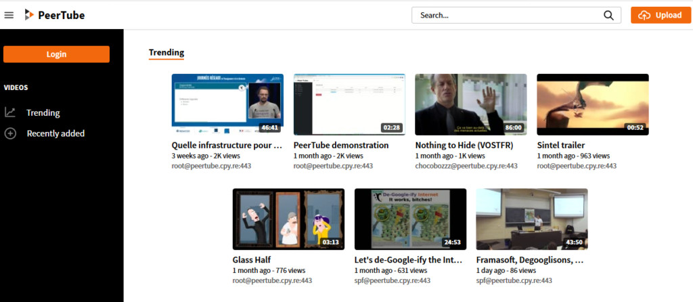The image size is (693, 302).
Task: Click '1 month ago - 2K views' text
Action: [328, 156]
